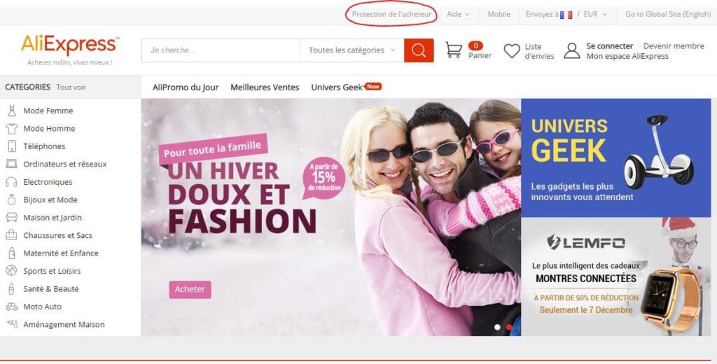Switch to the Meilleures Ventes tab

tap(265, 87)
